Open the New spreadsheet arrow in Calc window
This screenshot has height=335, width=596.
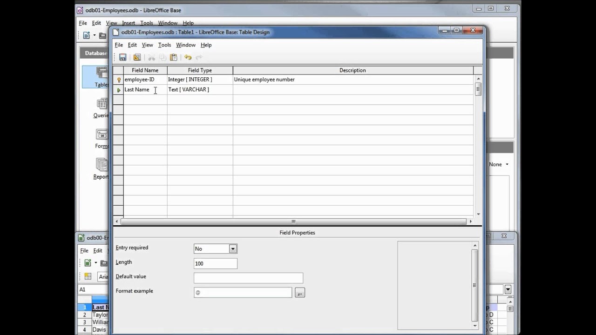[x=95, y=263]
